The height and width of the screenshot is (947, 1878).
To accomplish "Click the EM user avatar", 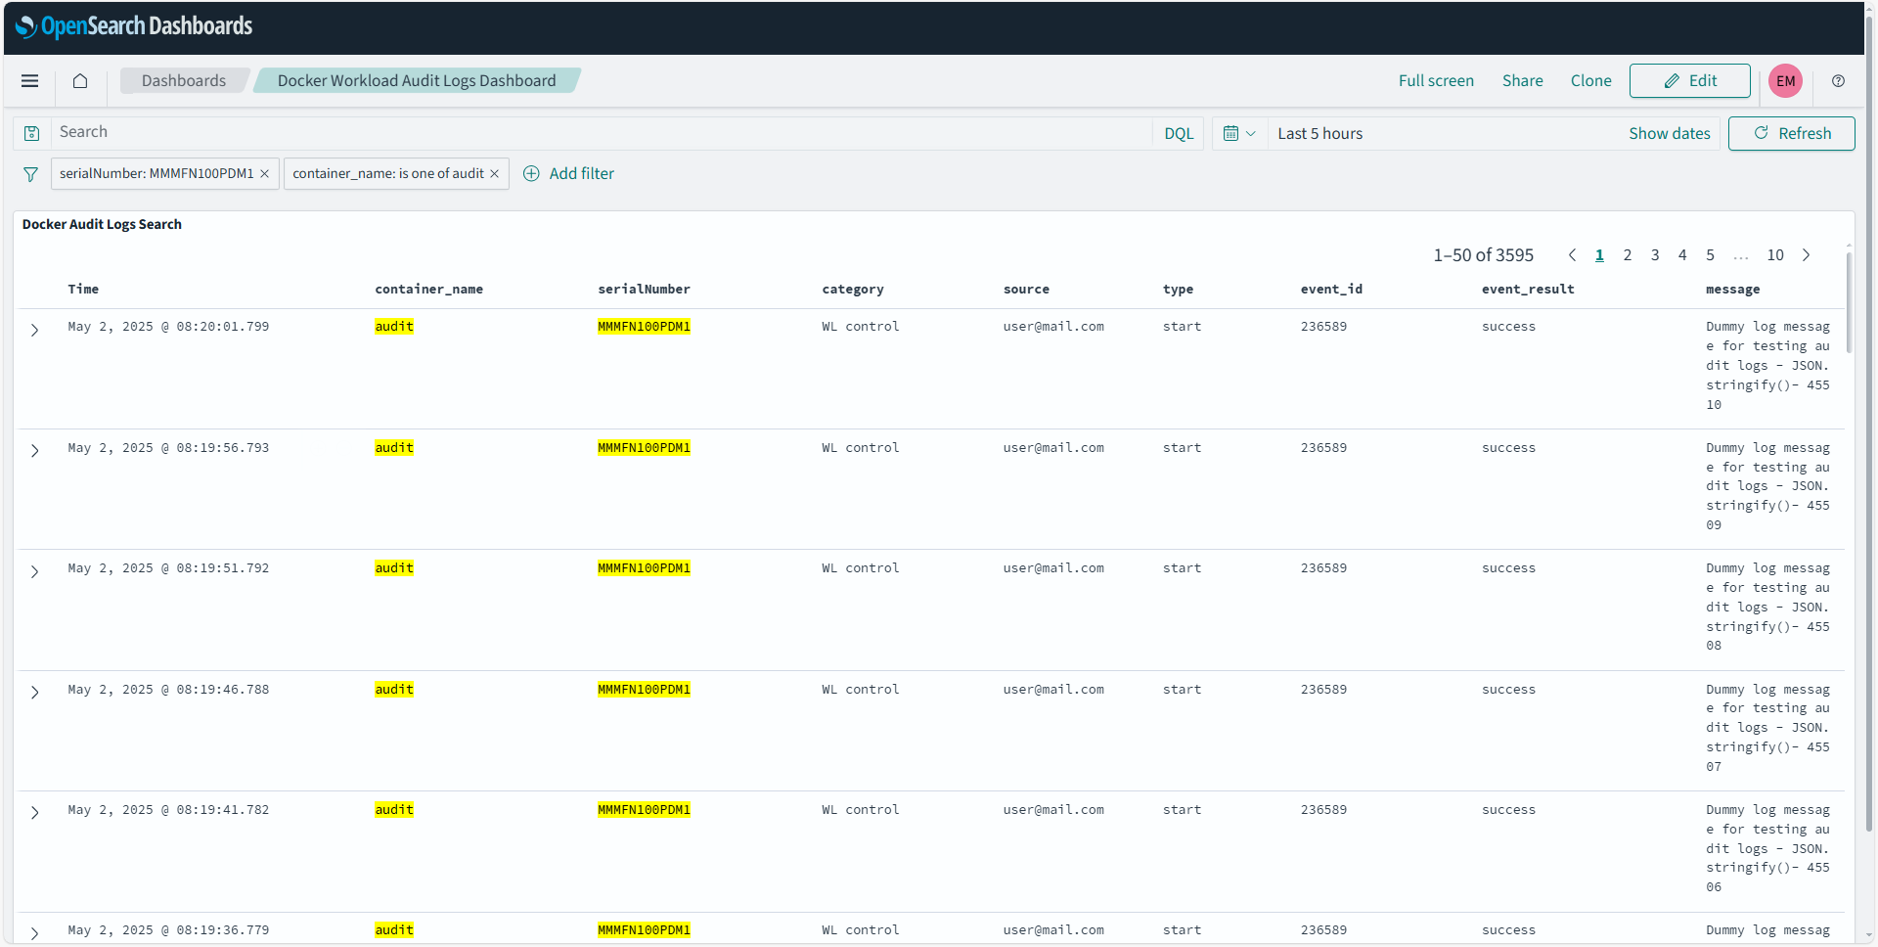I will coord(1785,81).
